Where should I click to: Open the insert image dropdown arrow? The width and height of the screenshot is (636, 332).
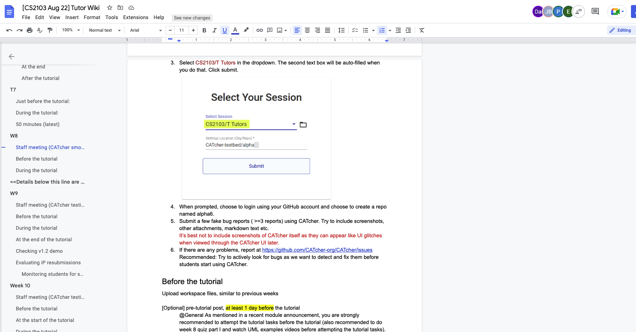pyautogui.click(x=286, y=31)
